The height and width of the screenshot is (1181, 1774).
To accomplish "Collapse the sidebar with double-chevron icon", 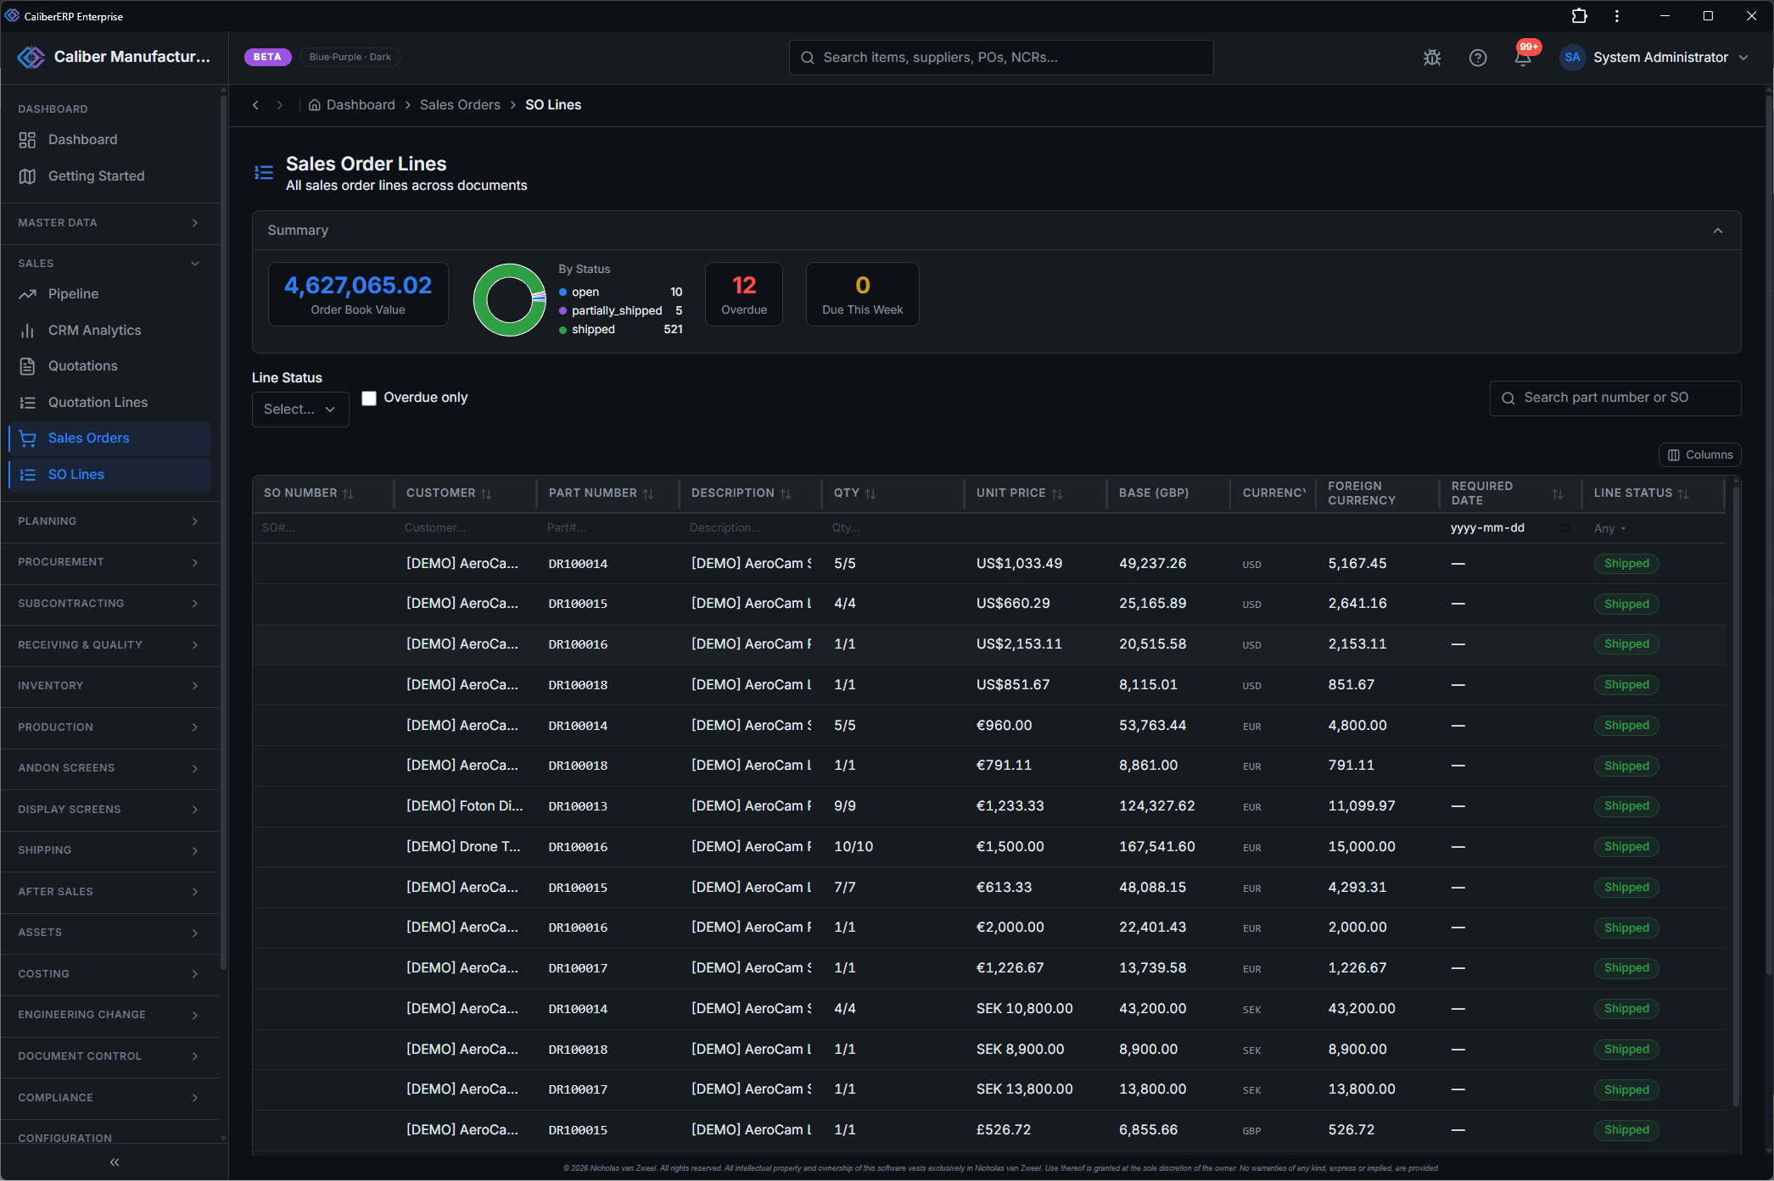I will (x=115, y=1162).
